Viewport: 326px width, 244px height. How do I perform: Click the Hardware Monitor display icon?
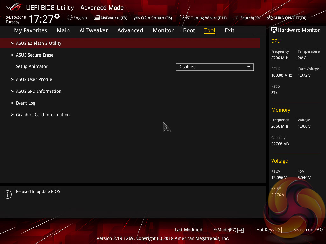[274, 30]
